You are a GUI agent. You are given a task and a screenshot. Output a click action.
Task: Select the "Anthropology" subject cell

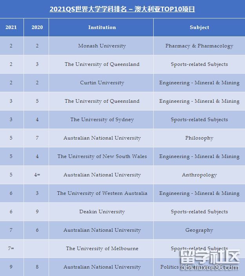200,175
